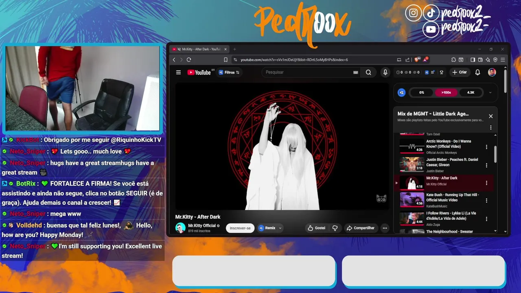Open the Criar create button
The width and height of the screenshot is (521, 293).
[460, 72]
